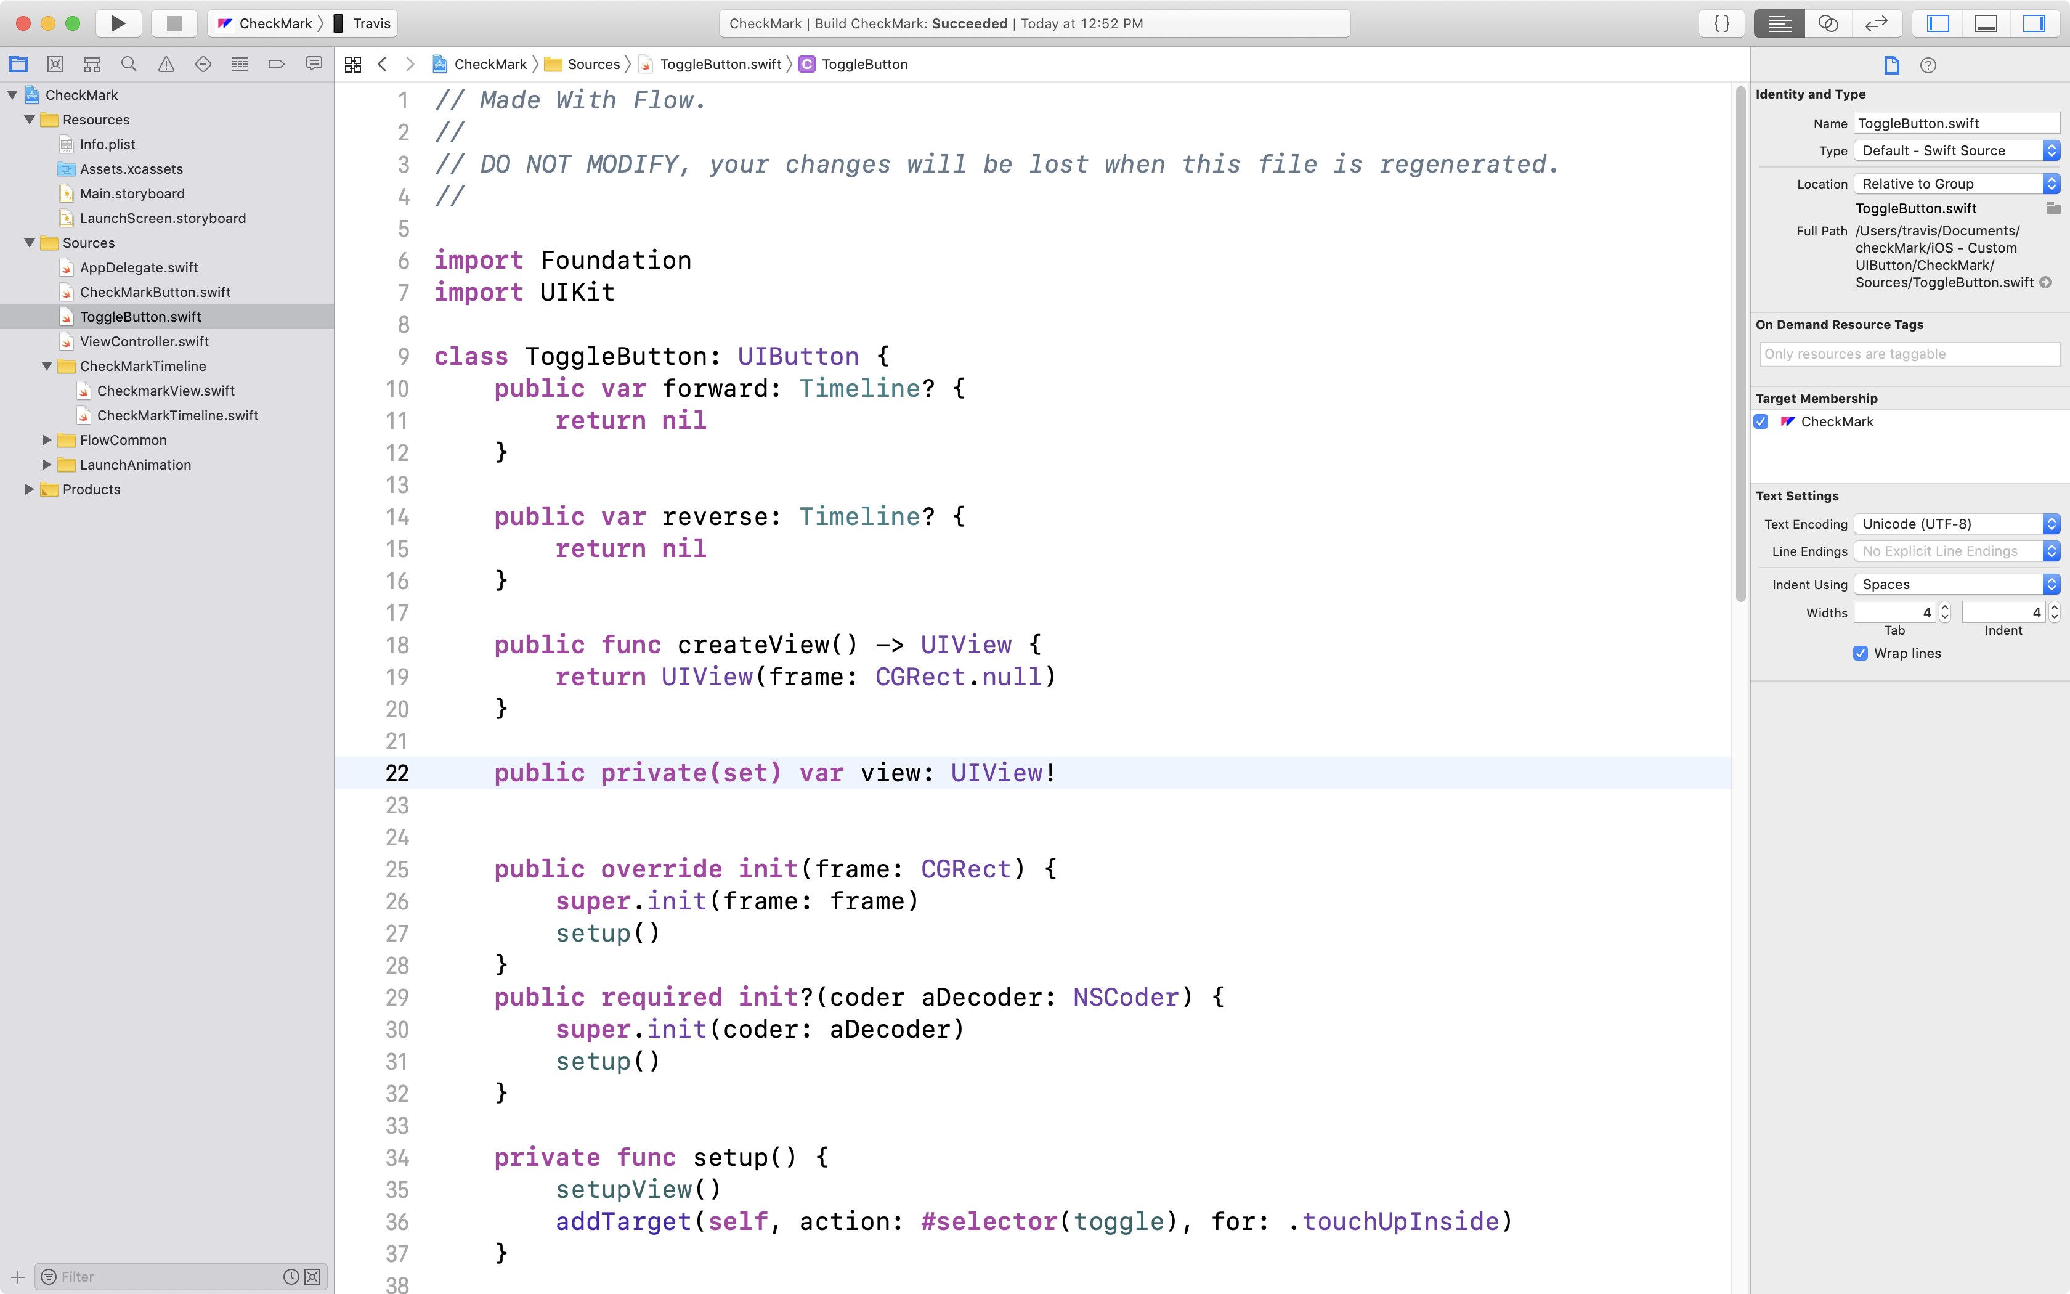
Task: Enable the Wrap lines checkbox
Action: click(x=1861, y=653)
